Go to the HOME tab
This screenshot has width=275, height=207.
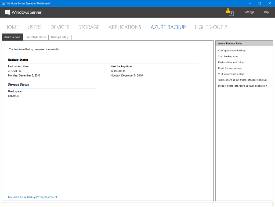click(x=12, y=27)
